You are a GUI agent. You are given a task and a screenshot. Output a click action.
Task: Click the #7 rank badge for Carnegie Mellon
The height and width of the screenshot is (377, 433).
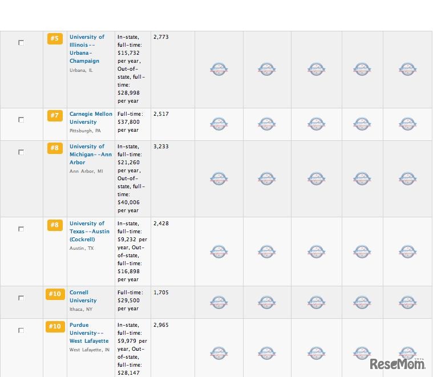coord(55,116)
